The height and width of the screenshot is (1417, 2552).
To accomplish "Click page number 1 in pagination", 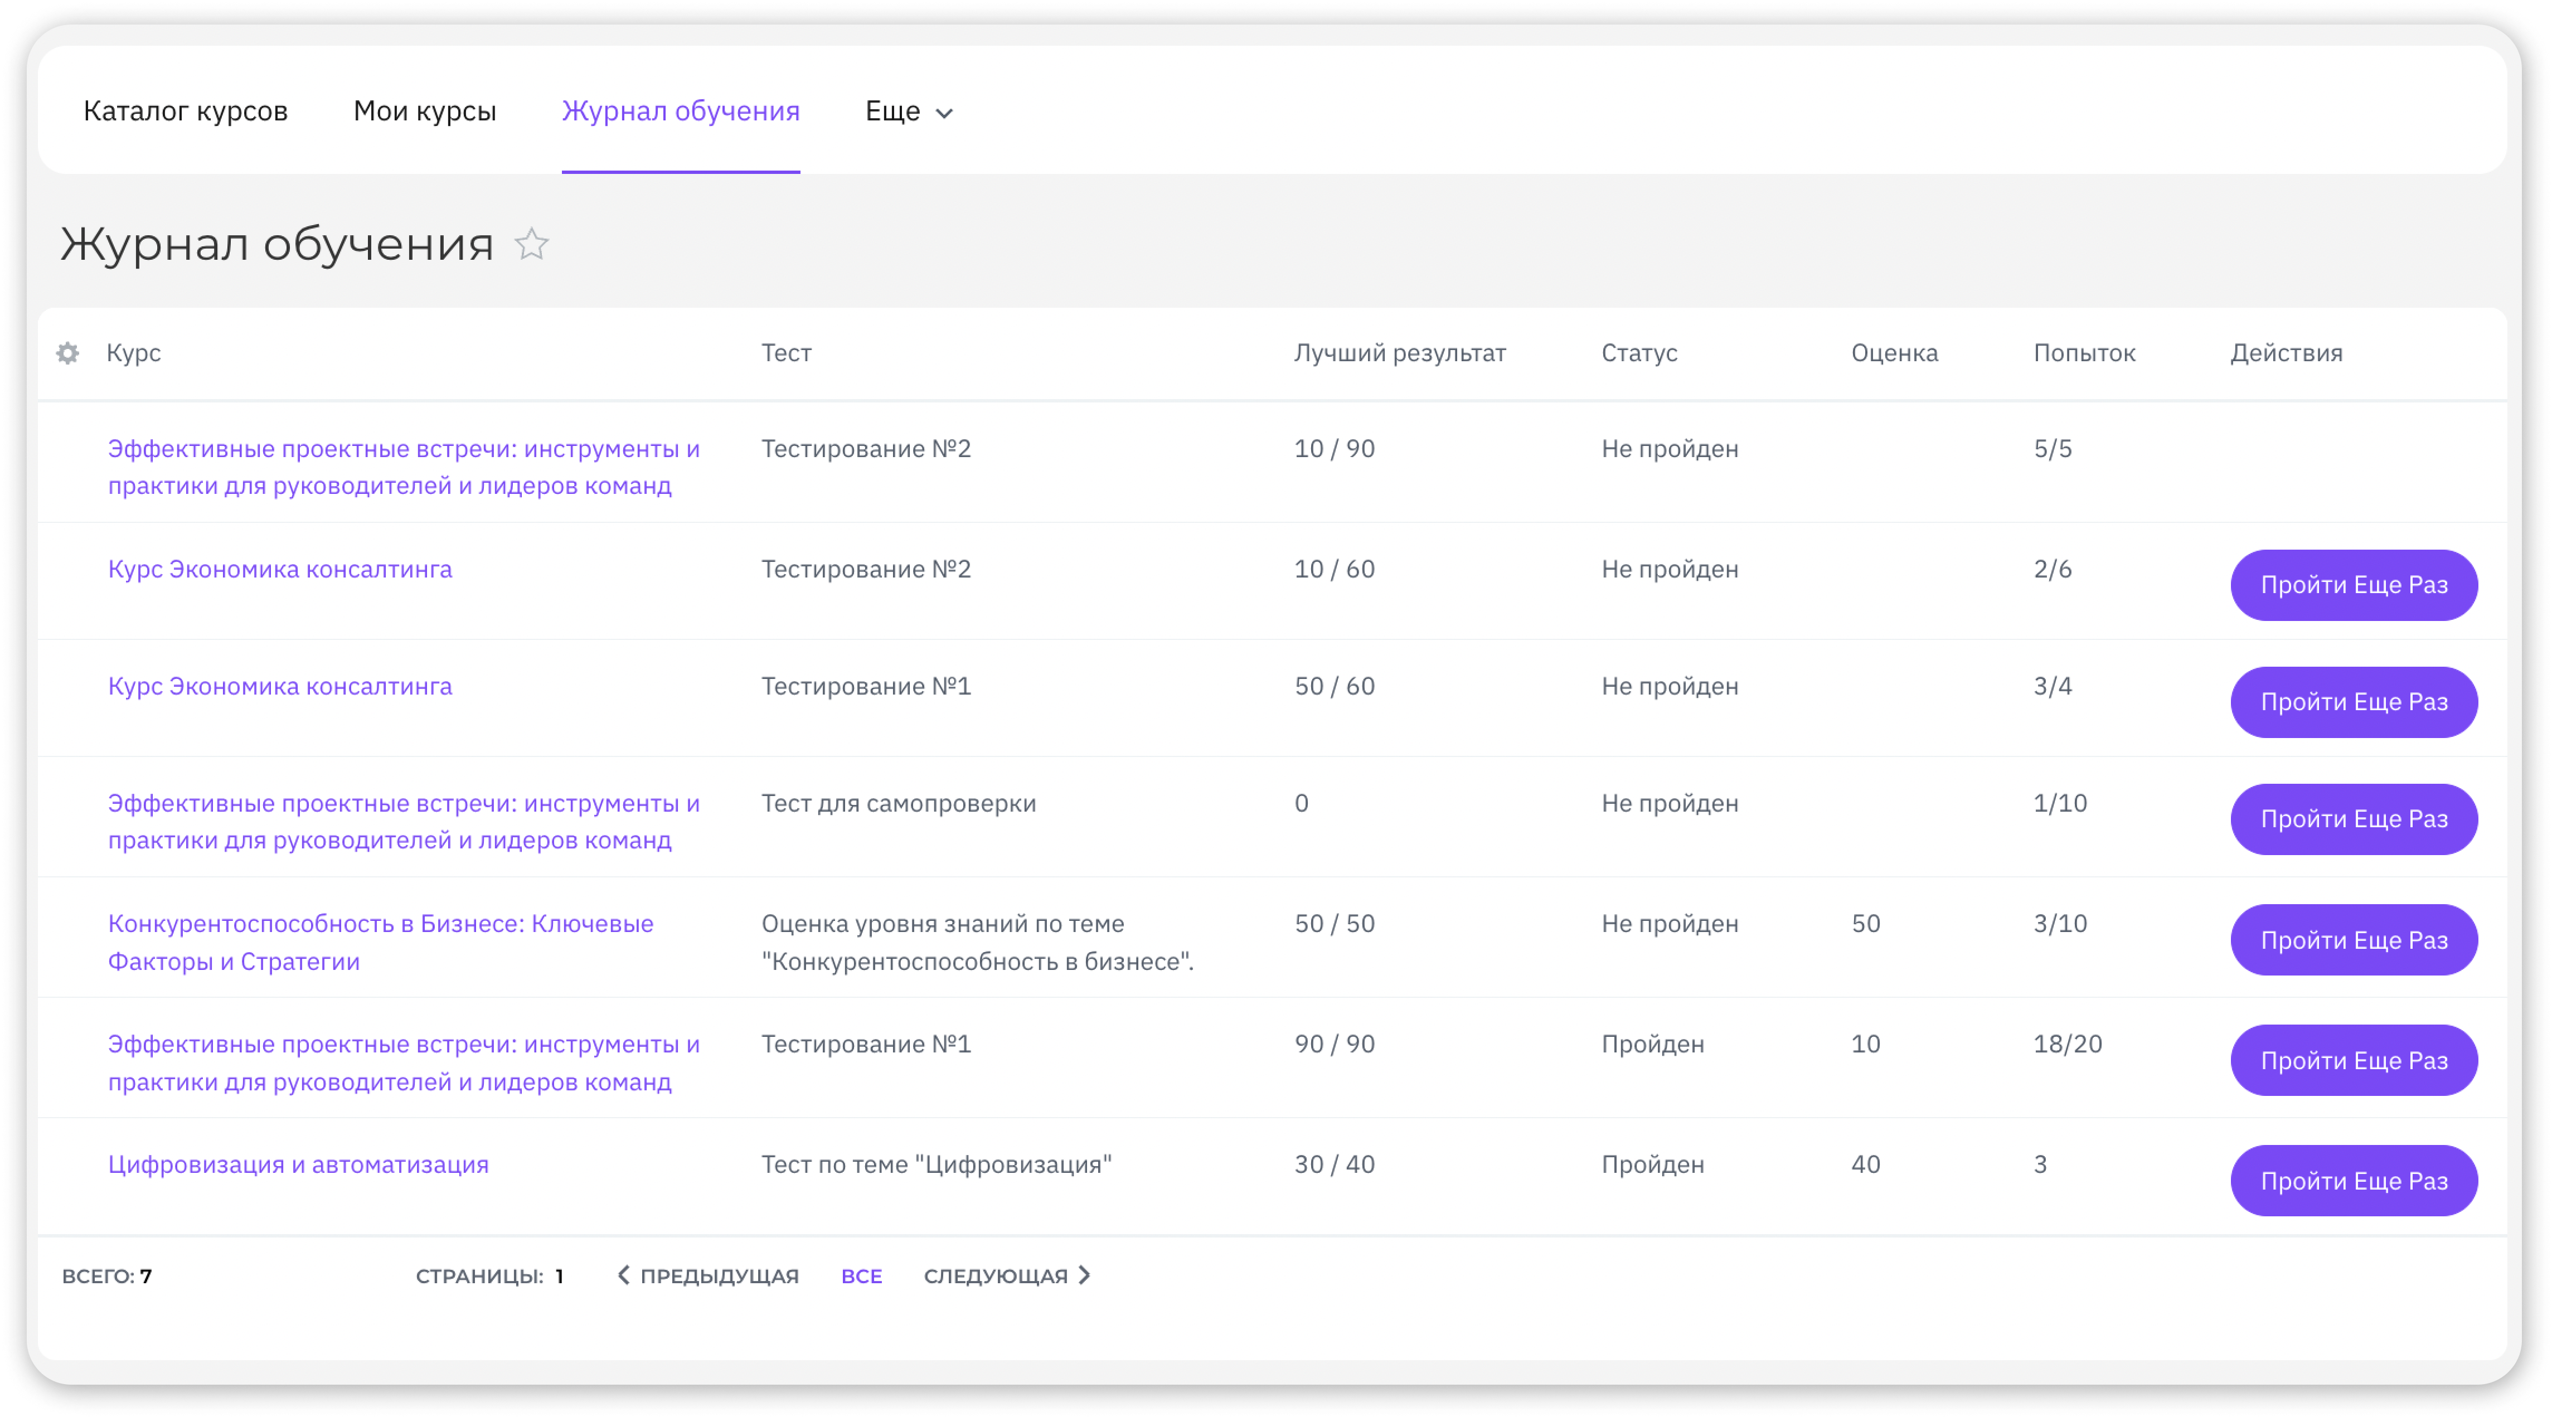I will 559,1275.
